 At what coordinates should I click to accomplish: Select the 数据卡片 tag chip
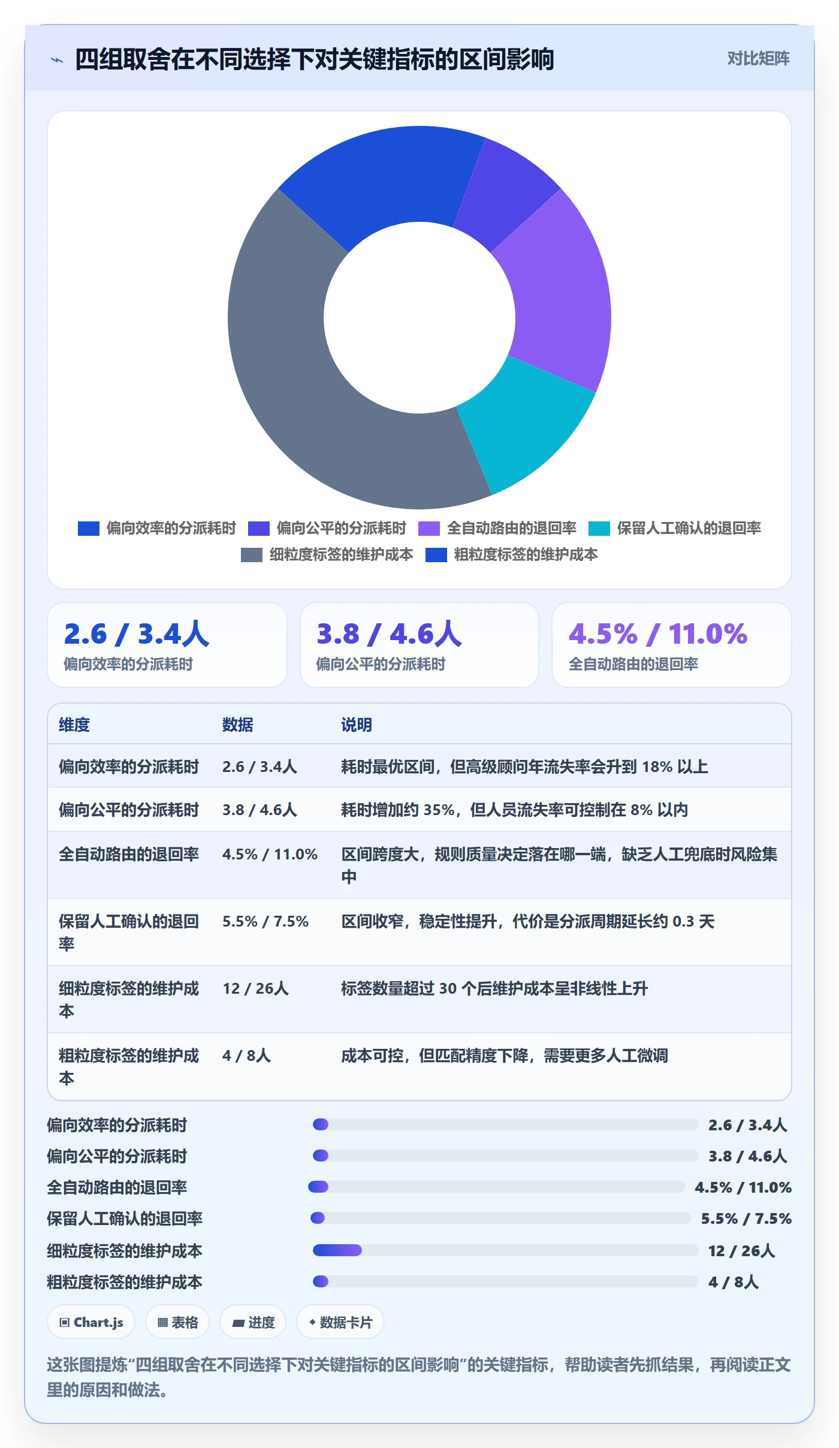(x=340, y=1322)
